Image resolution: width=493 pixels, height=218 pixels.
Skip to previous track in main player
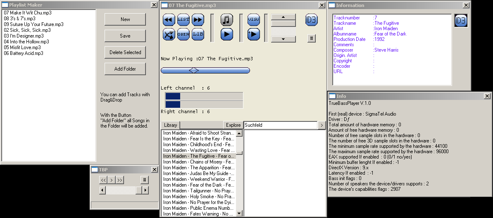169,20
